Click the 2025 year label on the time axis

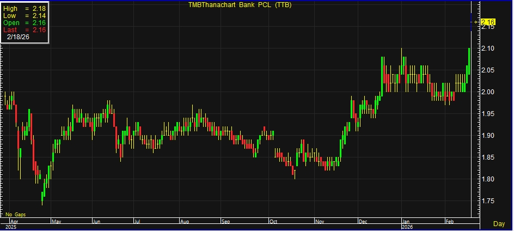tap(10, 227)
